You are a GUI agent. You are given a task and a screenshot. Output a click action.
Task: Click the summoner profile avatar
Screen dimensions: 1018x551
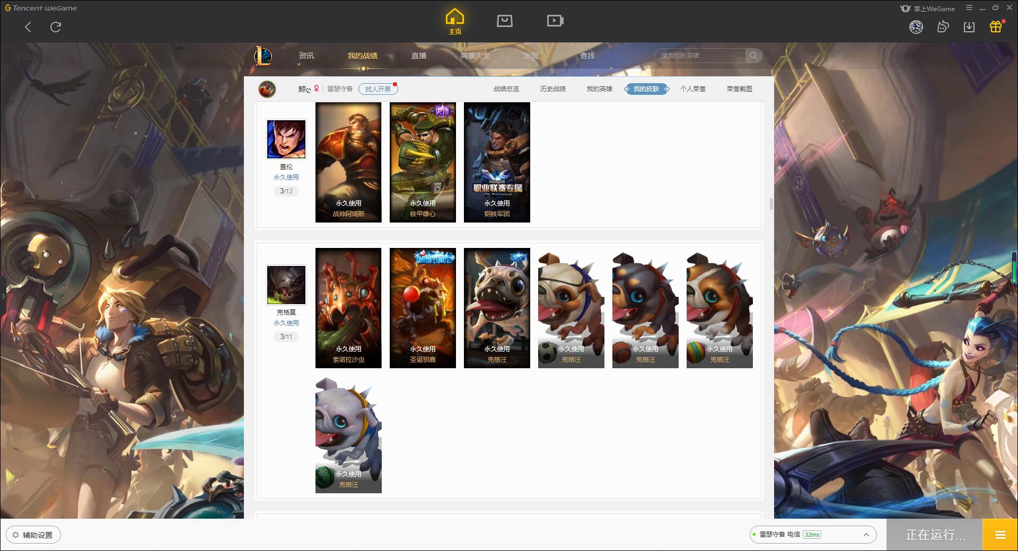(267, 89)
